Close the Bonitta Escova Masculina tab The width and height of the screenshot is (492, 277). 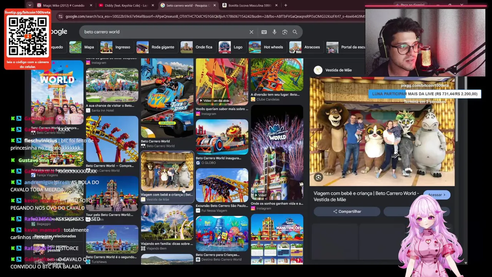[276, 5]
